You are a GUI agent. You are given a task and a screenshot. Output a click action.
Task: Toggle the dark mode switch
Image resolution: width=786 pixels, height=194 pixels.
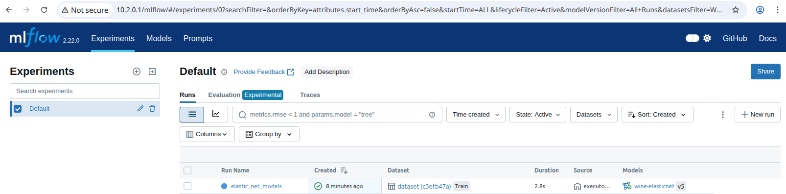tap(692, 38)
